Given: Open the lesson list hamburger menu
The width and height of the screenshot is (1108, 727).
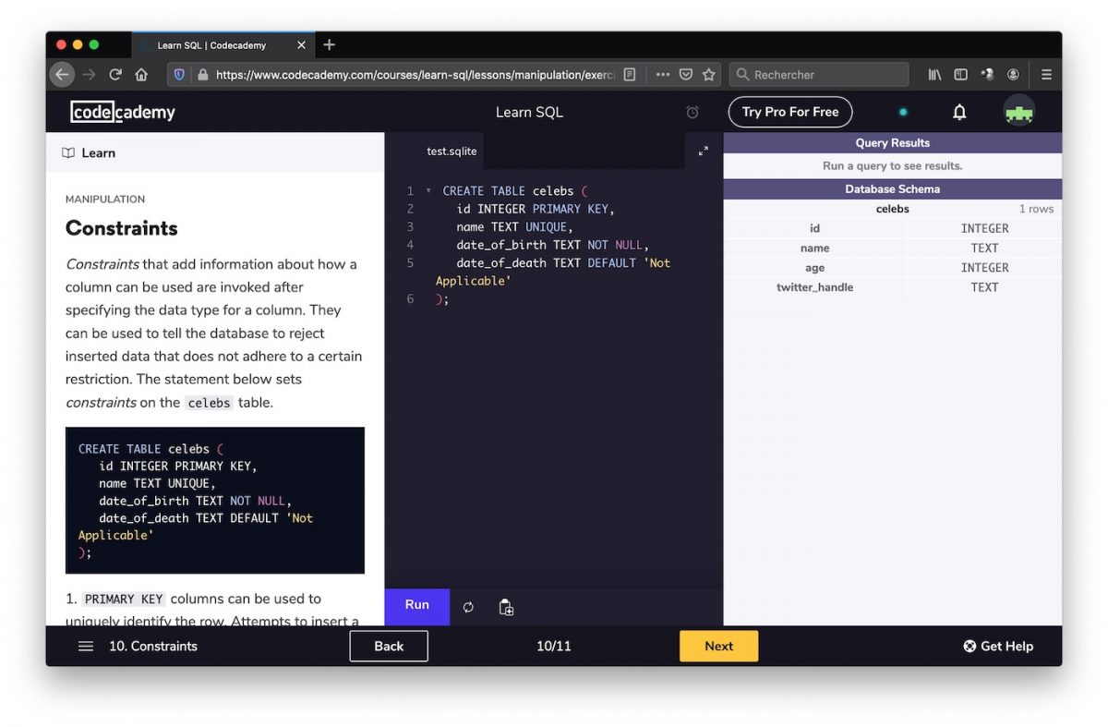Looking at the screenshot, I should point(85,646).
